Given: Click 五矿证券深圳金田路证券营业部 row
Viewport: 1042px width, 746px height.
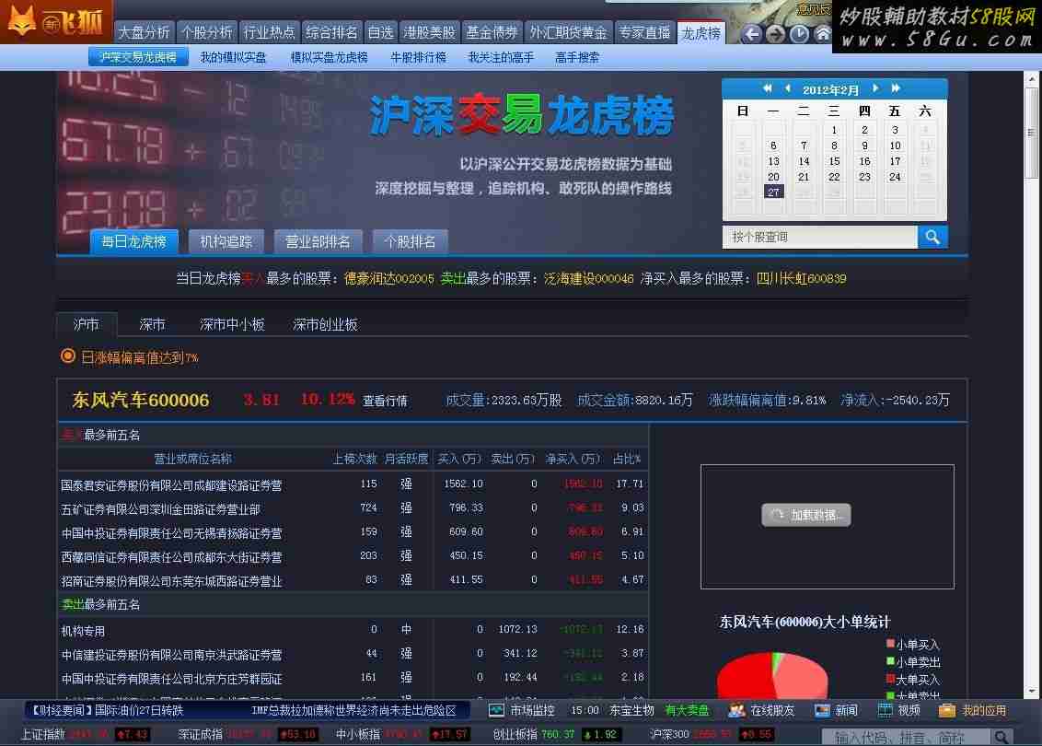Looking at the screenshot, I should (x=353, y=508).
